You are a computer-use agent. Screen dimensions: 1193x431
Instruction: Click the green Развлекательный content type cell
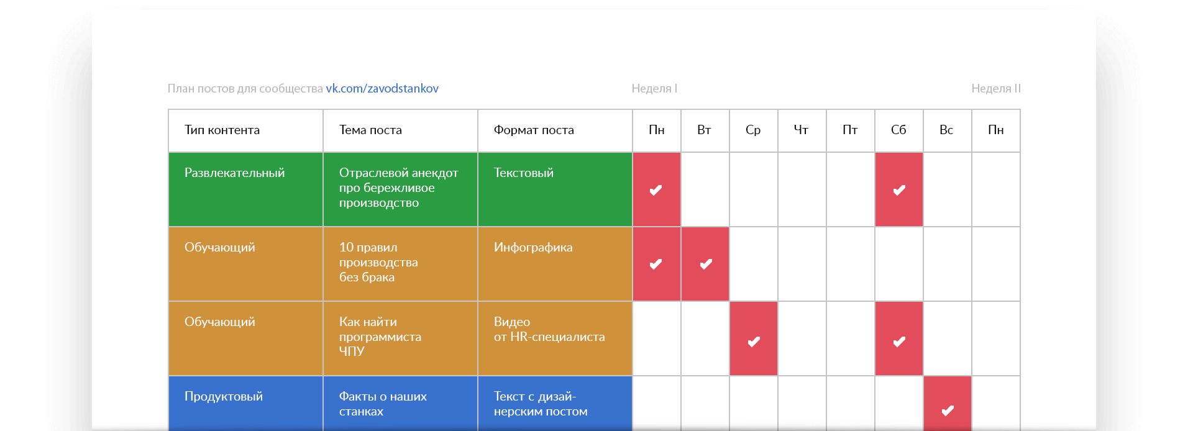tap(245, 189)
